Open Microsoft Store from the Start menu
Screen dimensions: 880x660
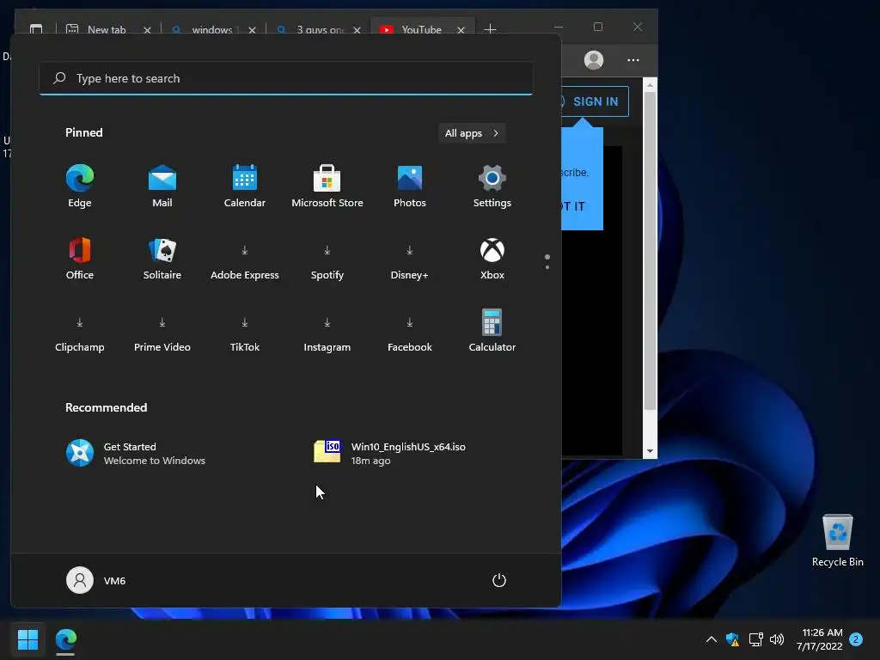click(327, 186)
